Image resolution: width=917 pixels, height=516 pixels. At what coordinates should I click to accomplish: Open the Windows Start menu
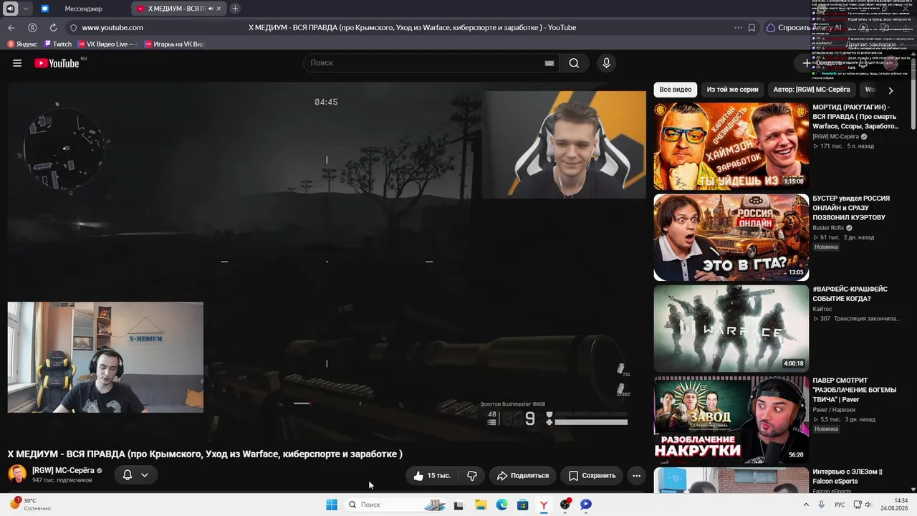point(332,505)
